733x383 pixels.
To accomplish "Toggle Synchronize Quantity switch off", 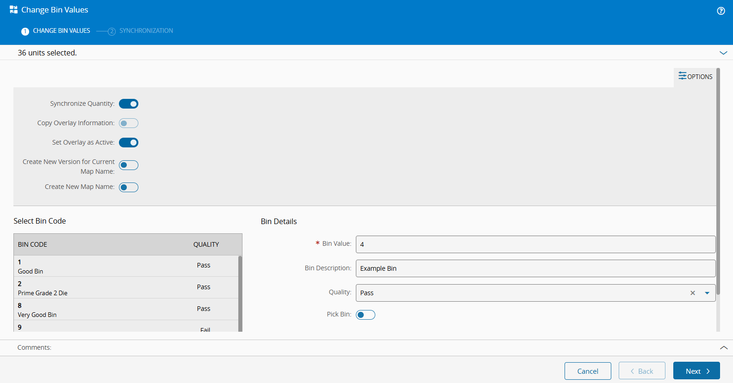I will tap(129, 104).
